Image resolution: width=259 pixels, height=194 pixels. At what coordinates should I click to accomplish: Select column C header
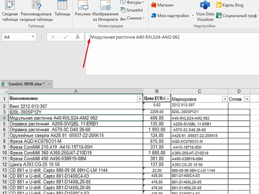point(199,91)
